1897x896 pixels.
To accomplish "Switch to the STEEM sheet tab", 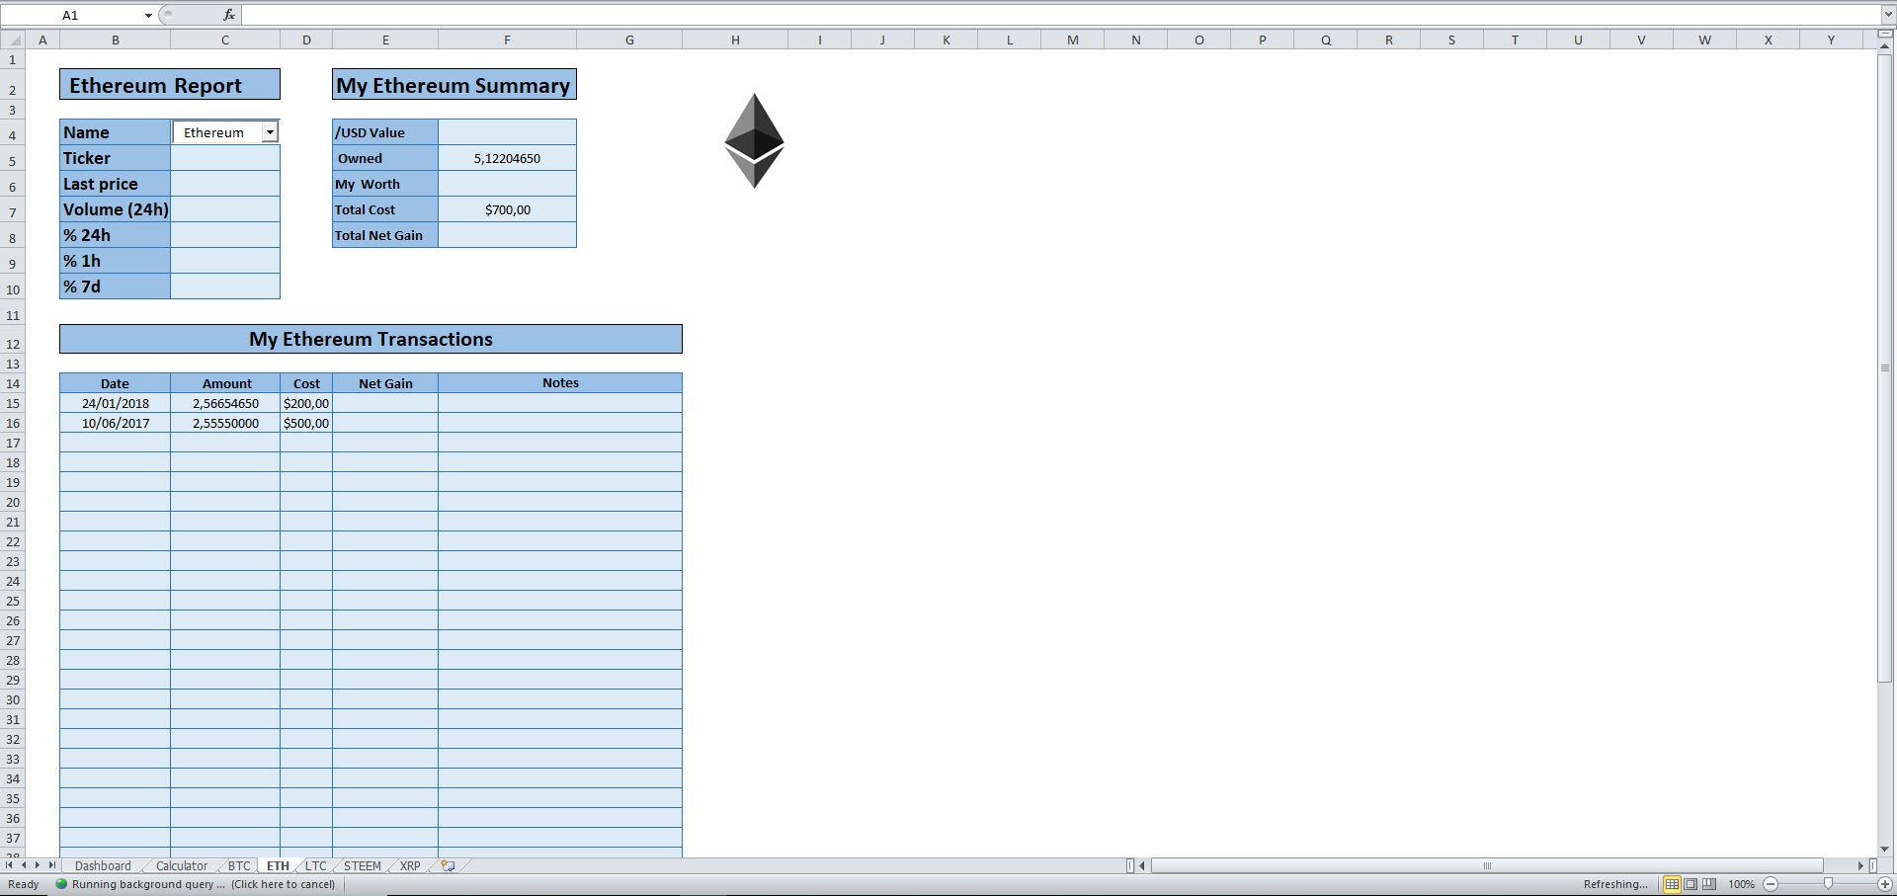I will [363, 865].
